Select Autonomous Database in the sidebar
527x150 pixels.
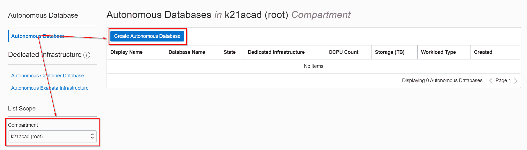38,36
